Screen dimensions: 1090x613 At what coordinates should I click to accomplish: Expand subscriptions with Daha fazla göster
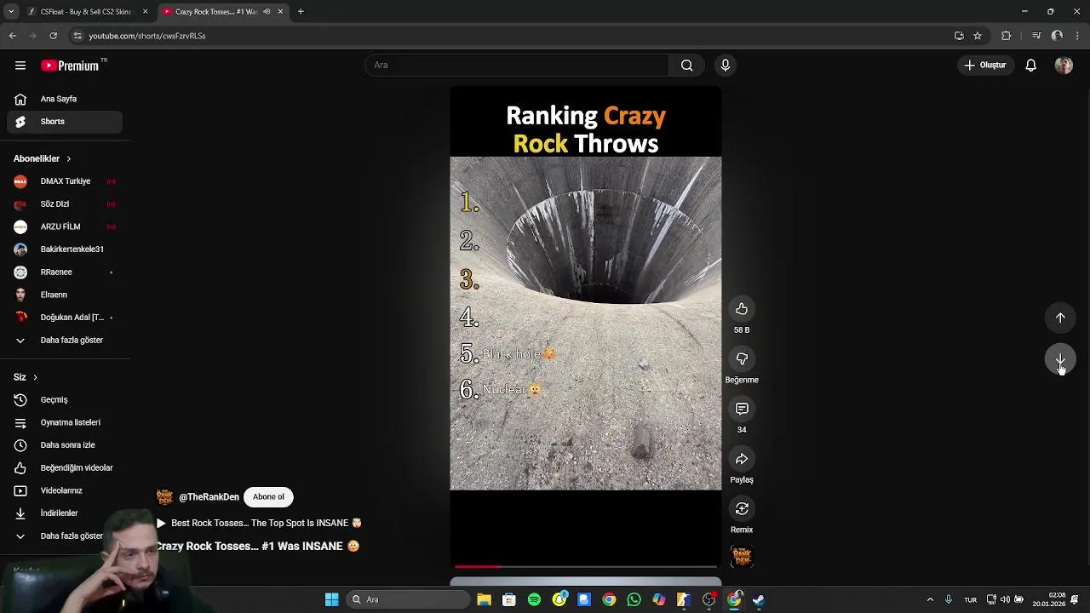(x=65, y=341)
